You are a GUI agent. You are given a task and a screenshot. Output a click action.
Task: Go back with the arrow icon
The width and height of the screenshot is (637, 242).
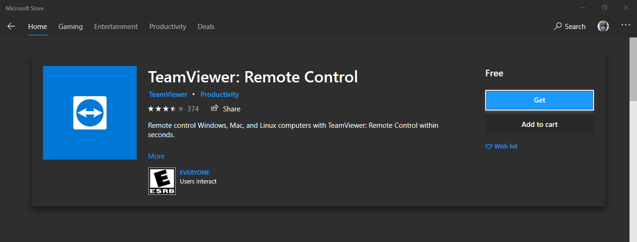(11, 27)
